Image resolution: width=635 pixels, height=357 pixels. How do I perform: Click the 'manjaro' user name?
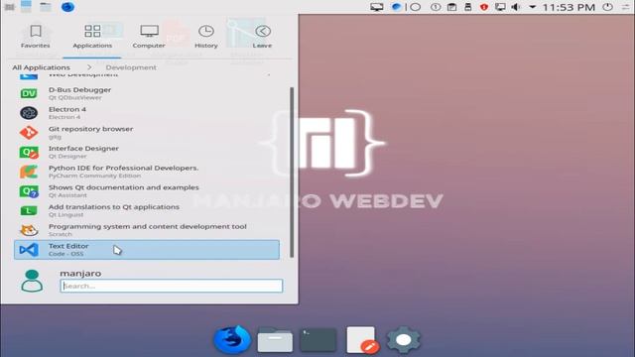[x=80, y=274]
